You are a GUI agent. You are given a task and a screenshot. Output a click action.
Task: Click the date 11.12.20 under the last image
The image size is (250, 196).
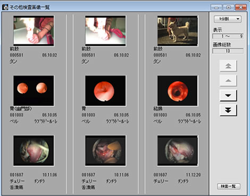click(193, 175)
